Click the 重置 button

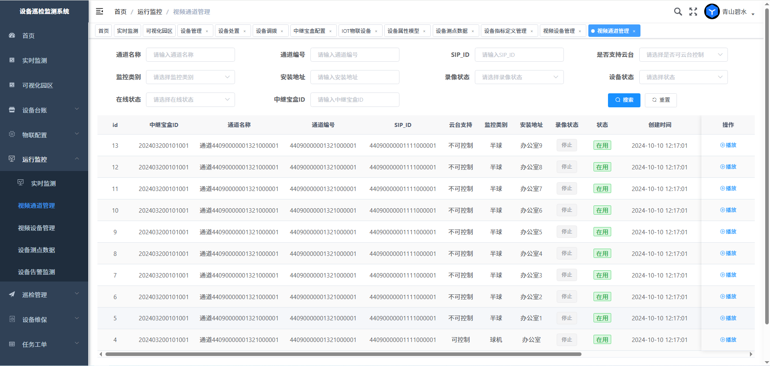pyautogui.click(x=661, y=100)
